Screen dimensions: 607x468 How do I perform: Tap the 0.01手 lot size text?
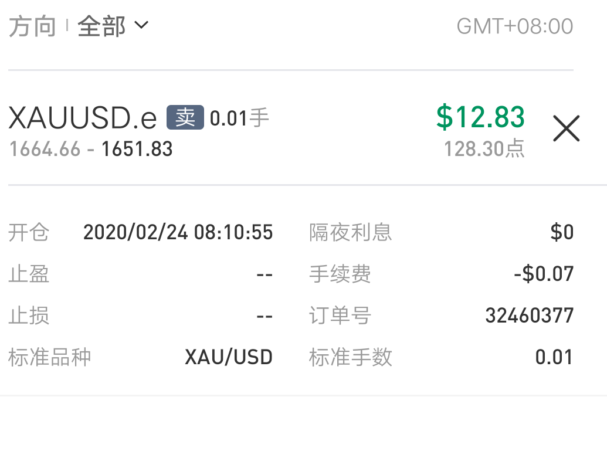coord(239,118)
